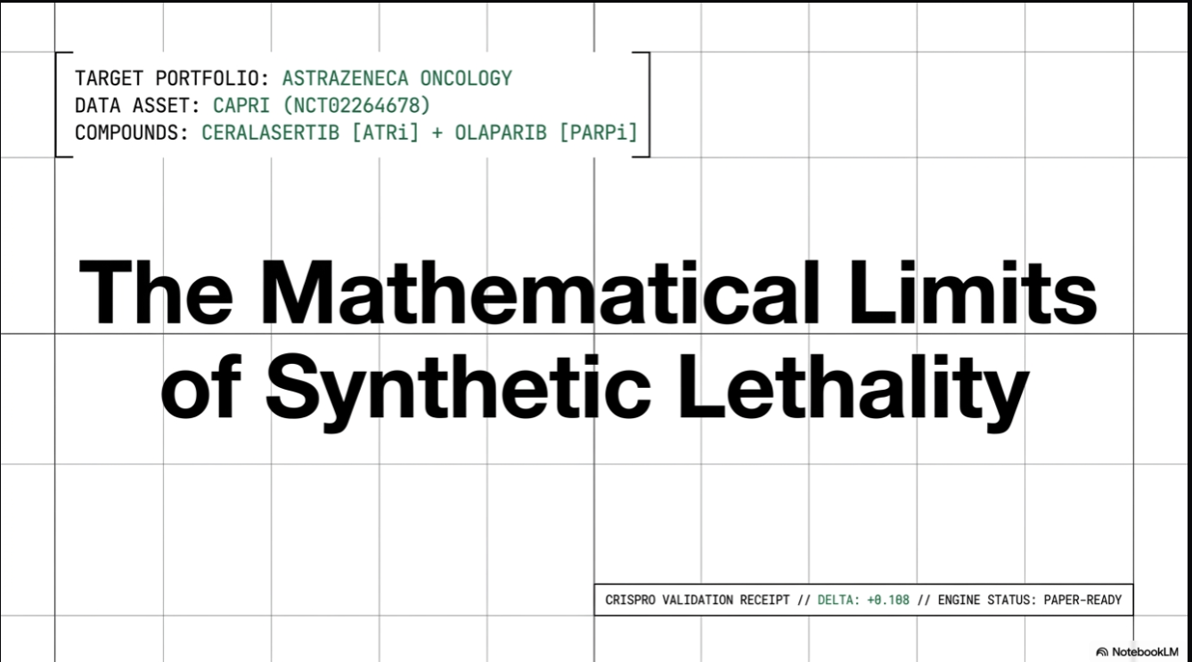Click the NotebookLM watermark text
This screenshot has width=1192, height=662.
(x=1144, y=651)
